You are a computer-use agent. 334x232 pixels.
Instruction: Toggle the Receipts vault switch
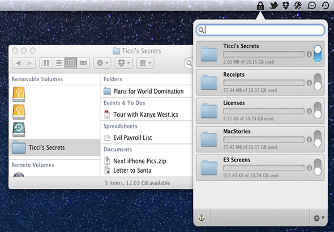pyautogui.click(x=318, y=82)
